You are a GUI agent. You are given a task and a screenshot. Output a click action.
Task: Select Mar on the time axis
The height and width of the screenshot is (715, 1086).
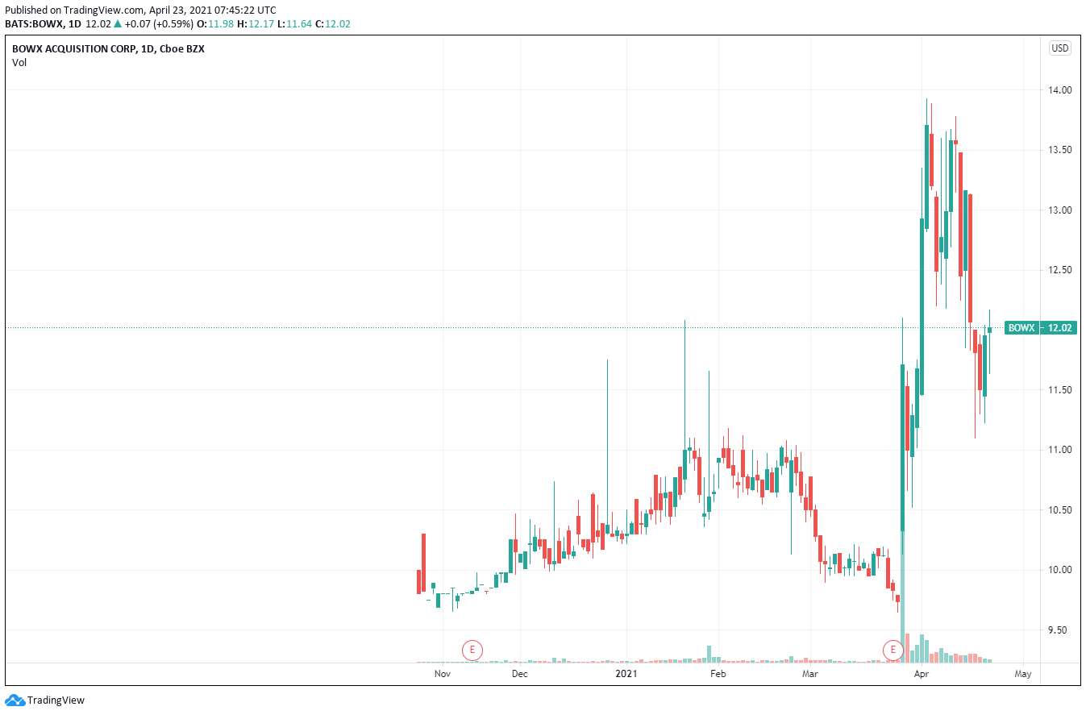[x=809, y=673]
